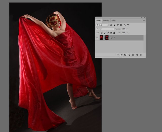This screenshot has width=162, height=132.
Task: Filter for adjustment layers icon
Action: 114,25
